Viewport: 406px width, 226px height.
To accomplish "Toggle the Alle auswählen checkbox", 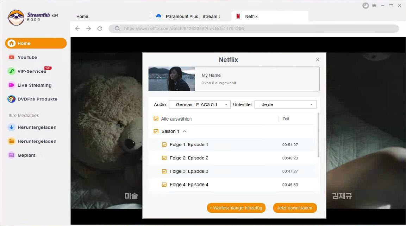I will 156,119.
